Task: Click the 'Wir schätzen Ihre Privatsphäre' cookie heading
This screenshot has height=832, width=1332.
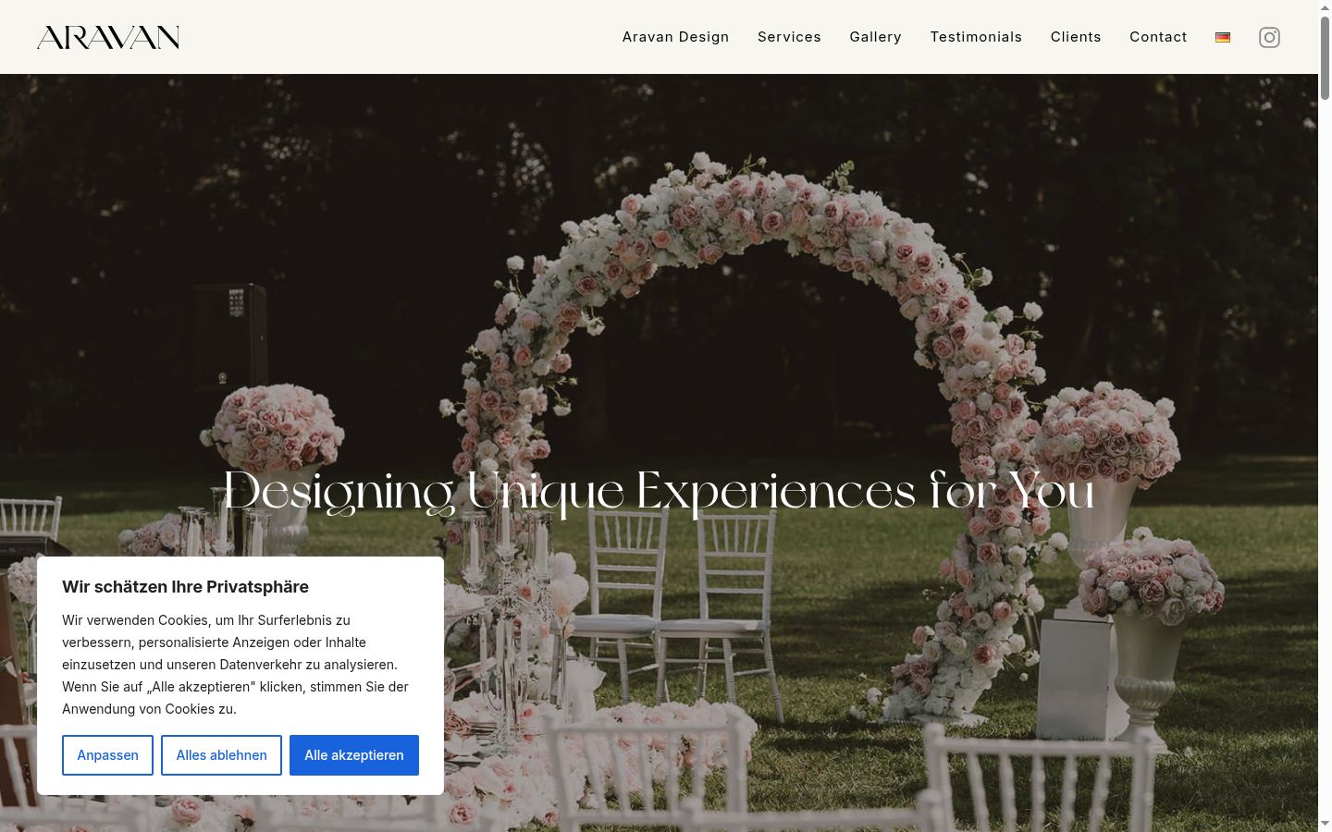Action: tap(185, 587)
